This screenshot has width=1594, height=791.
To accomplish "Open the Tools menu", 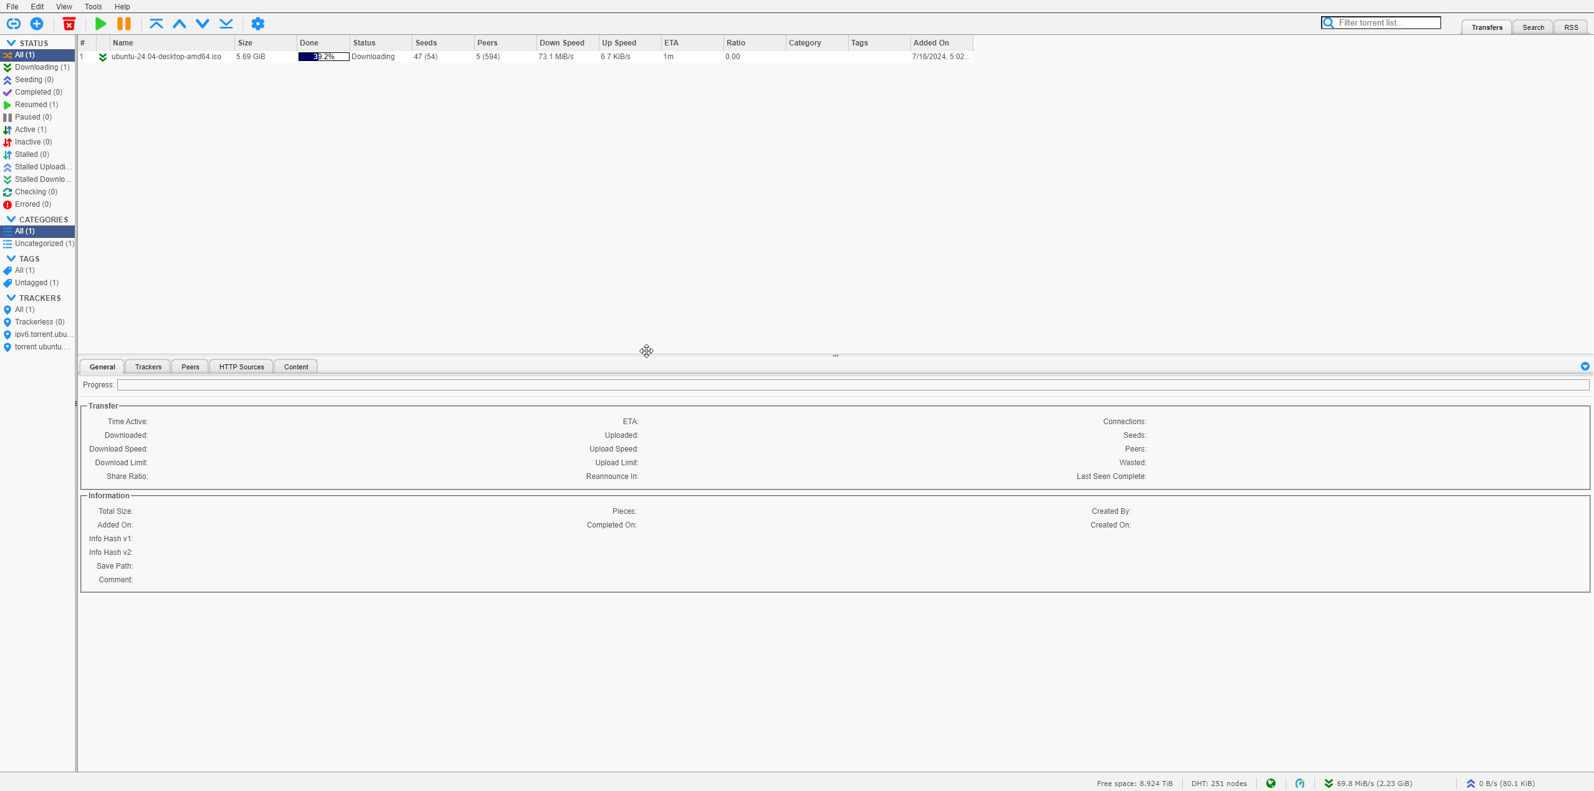I will tap(93, 7).
